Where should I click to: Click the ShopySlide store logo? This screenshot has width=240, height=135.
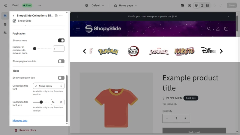click(103, 28)
